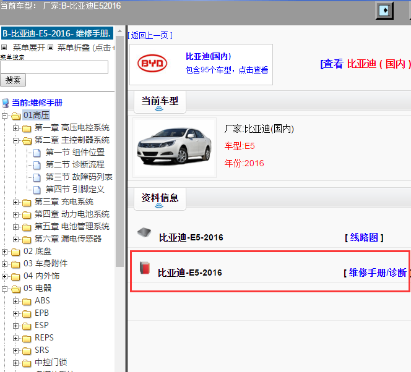This screenshot has width=411, height=372.
Task: Click the 搜索 button
Action: tap(13, 80)
